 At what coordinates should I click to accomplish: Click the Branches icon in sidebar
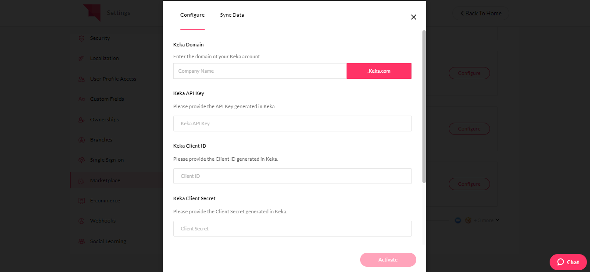pos(81,140)
